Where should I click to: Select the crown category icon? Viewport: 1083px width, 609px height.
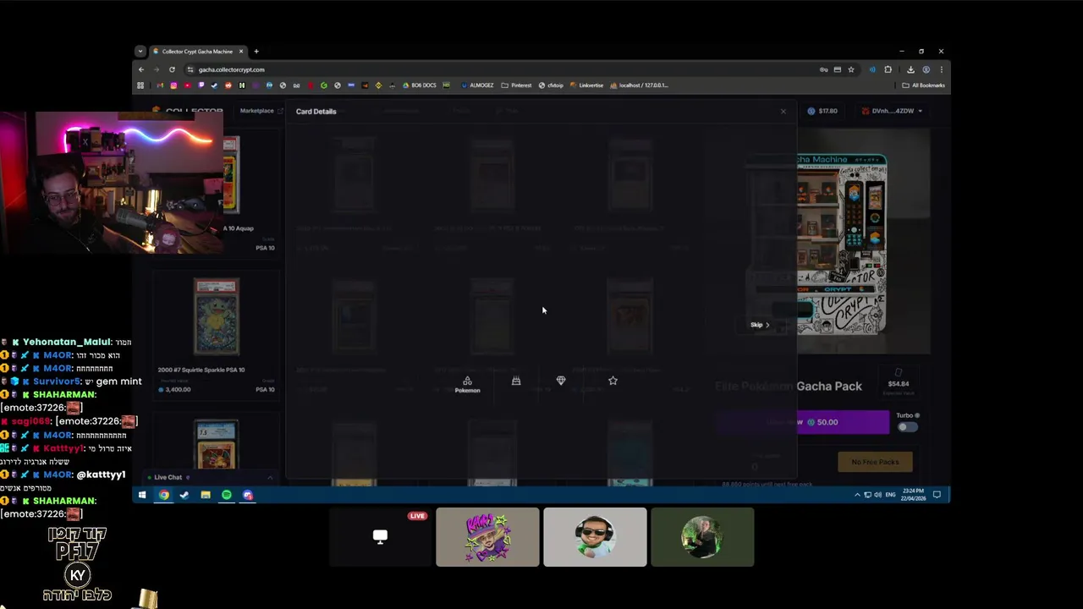(x=516, y=381)
